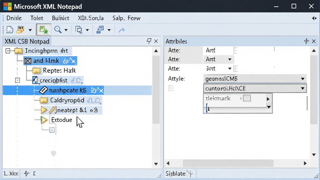Select the Caldryropad folder node
This screenshot has width=320, height=180.
point(70,100)
